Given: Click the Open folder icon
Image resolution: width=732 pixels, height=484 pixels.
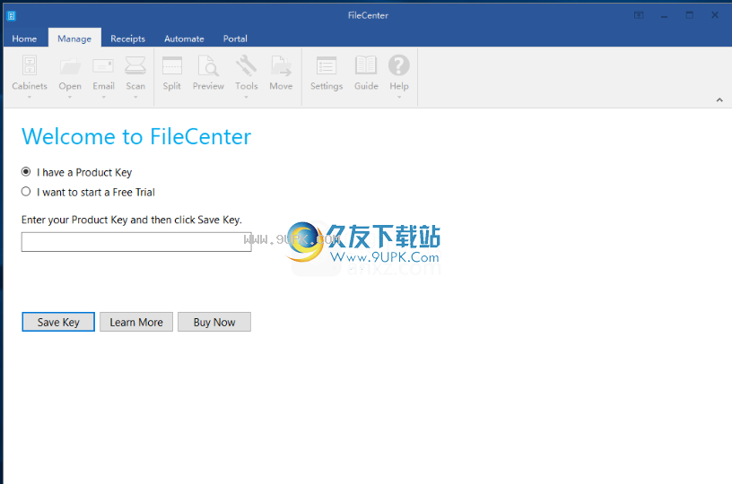Looking at the screenshot, I should tap(70, 65).
